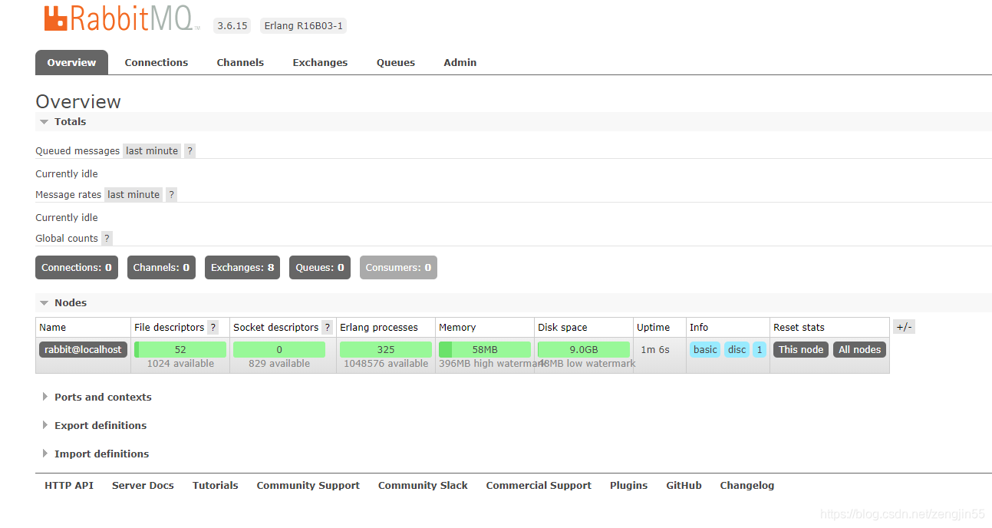Change Message rates last minute range
Viewport: 992px width, 528px height.
133,195
